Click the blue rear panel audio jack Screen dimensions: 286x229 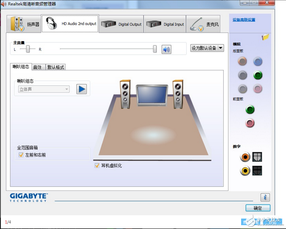click(x=258, y=61)
